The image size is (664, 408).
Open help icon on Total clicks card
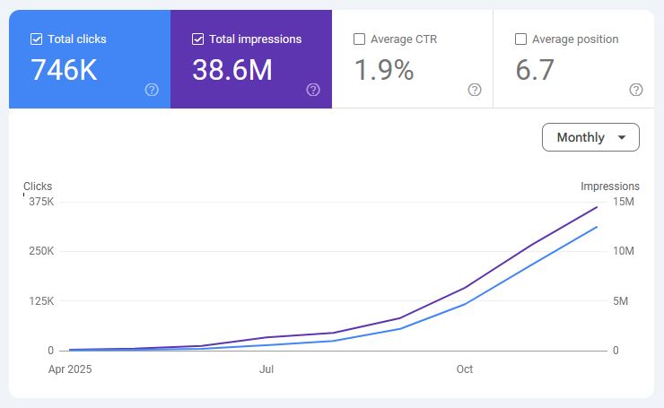[152, 90]
